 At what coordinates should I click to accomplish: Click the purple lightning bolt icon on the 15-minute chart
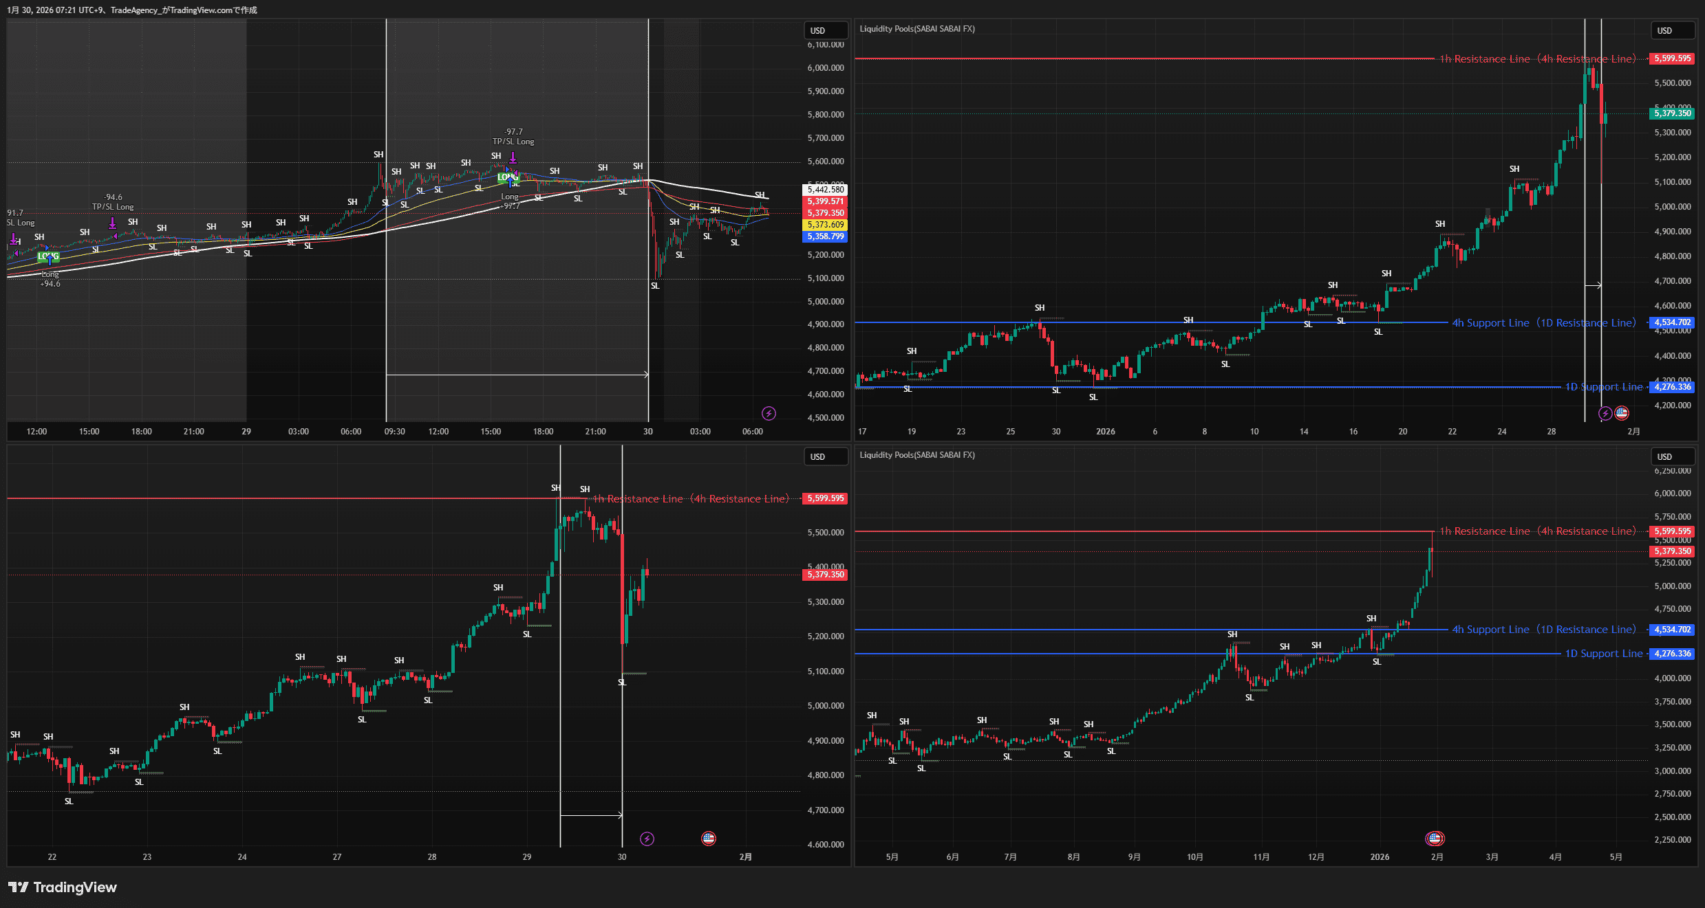769,413
